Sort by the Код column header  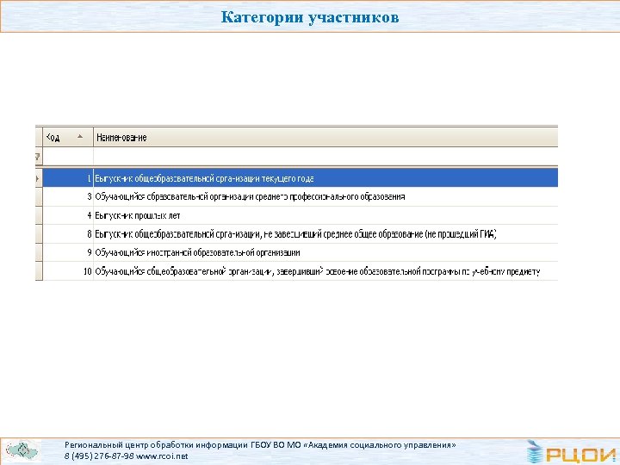pyautogui.click(x=68, y=137)
